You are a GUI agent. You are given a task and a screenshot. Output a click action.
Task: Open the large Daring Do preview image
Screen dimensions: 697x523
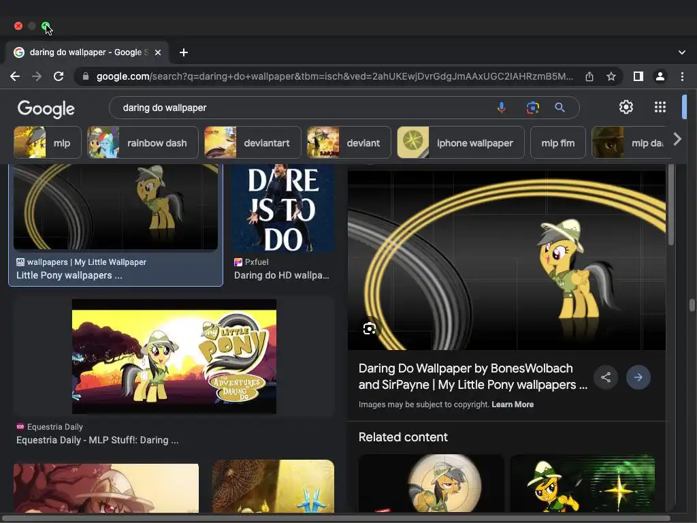tap(506, 261)
